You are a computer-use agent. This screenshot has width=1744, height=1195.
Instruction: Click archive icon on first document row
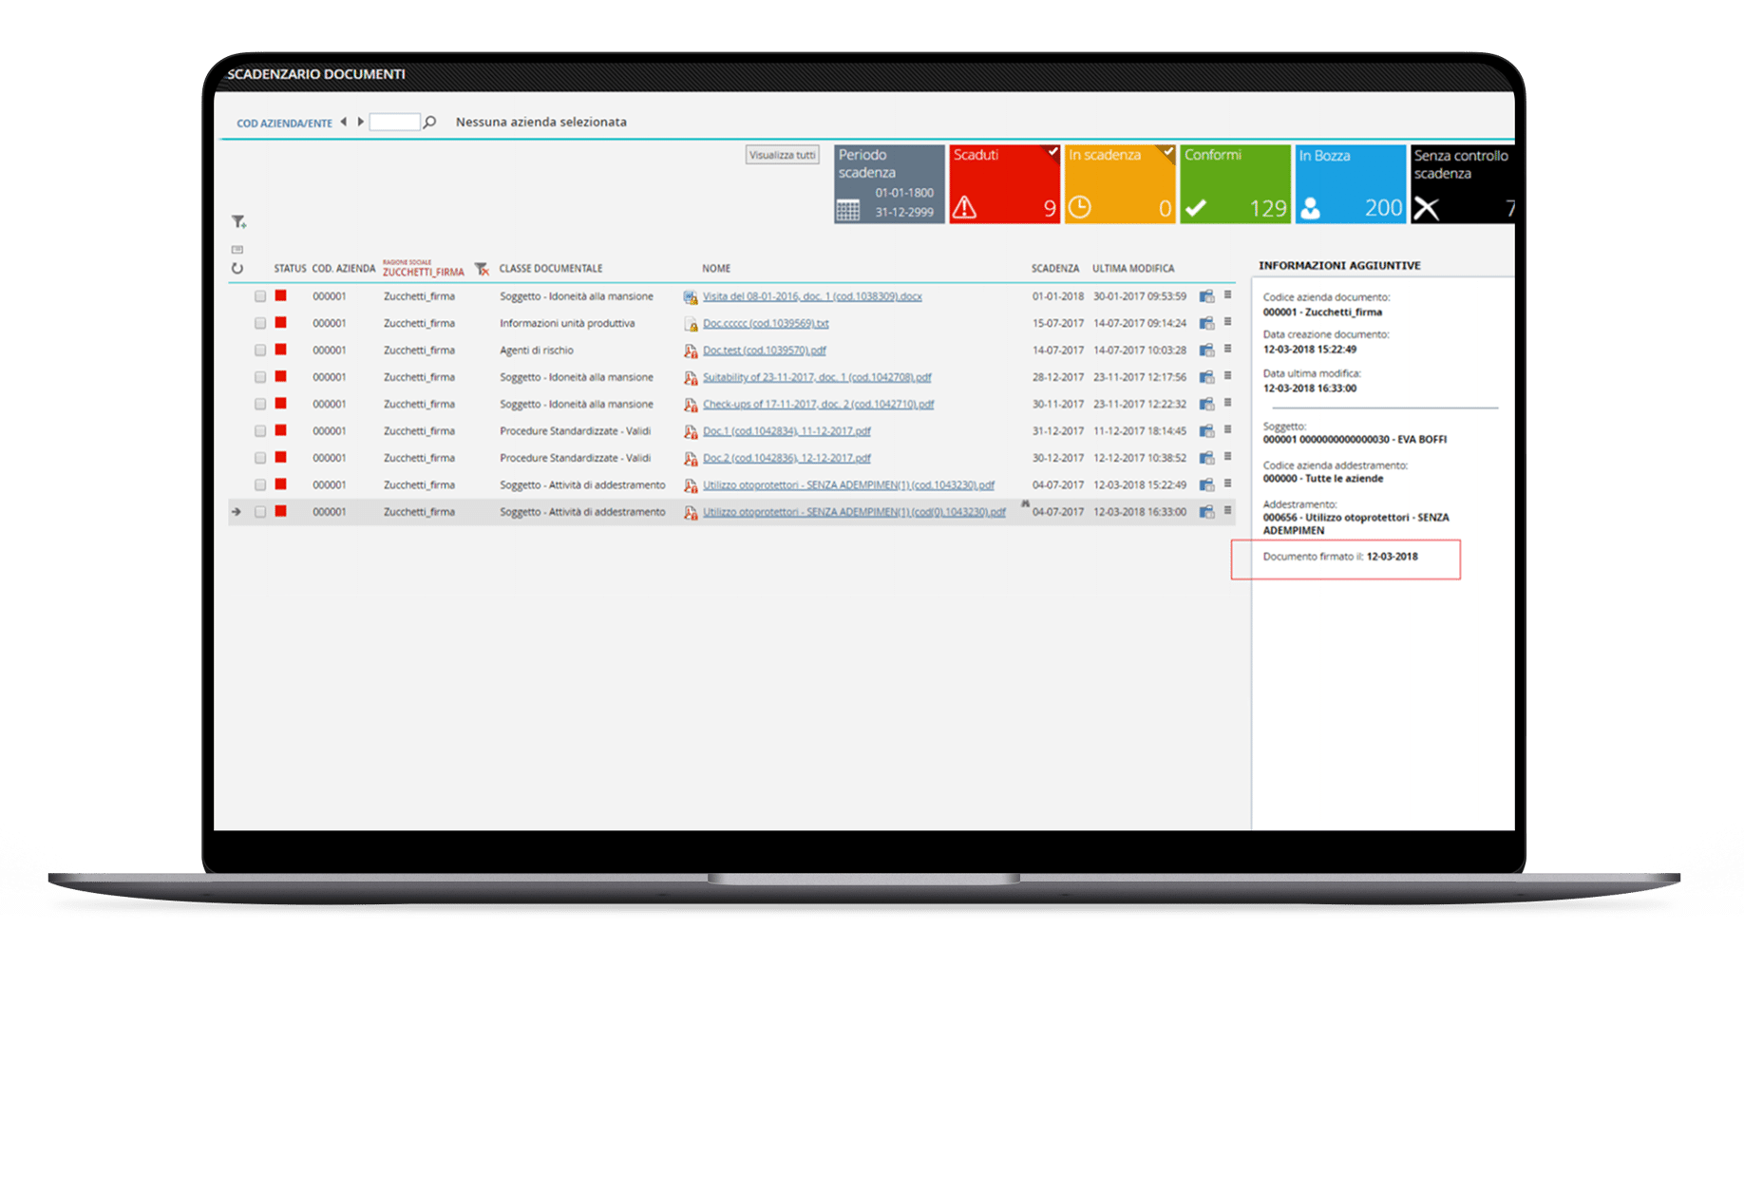coord(1206,296)
